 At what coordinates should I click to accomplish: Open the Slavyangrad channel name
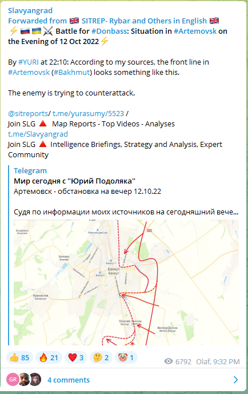(30, 10)
